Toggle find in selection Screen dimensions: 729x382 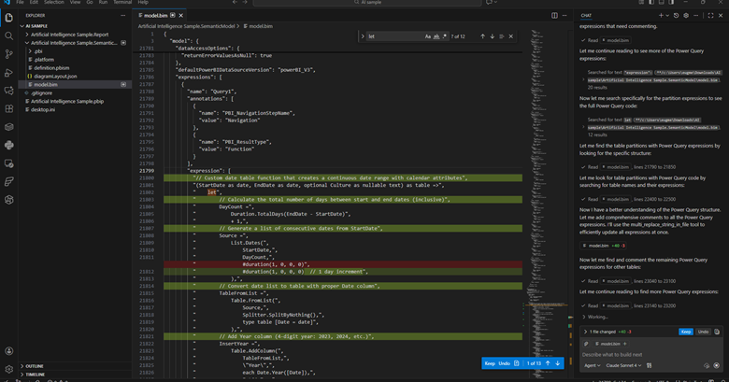[x=501, y=36]
